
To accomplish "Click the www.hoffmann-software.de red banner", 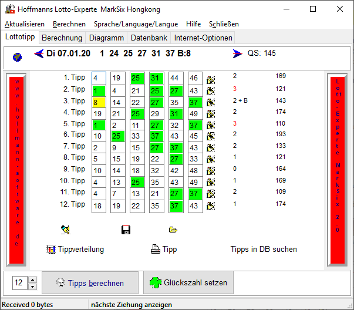I will pyautogui.click(x=16, y=170).
